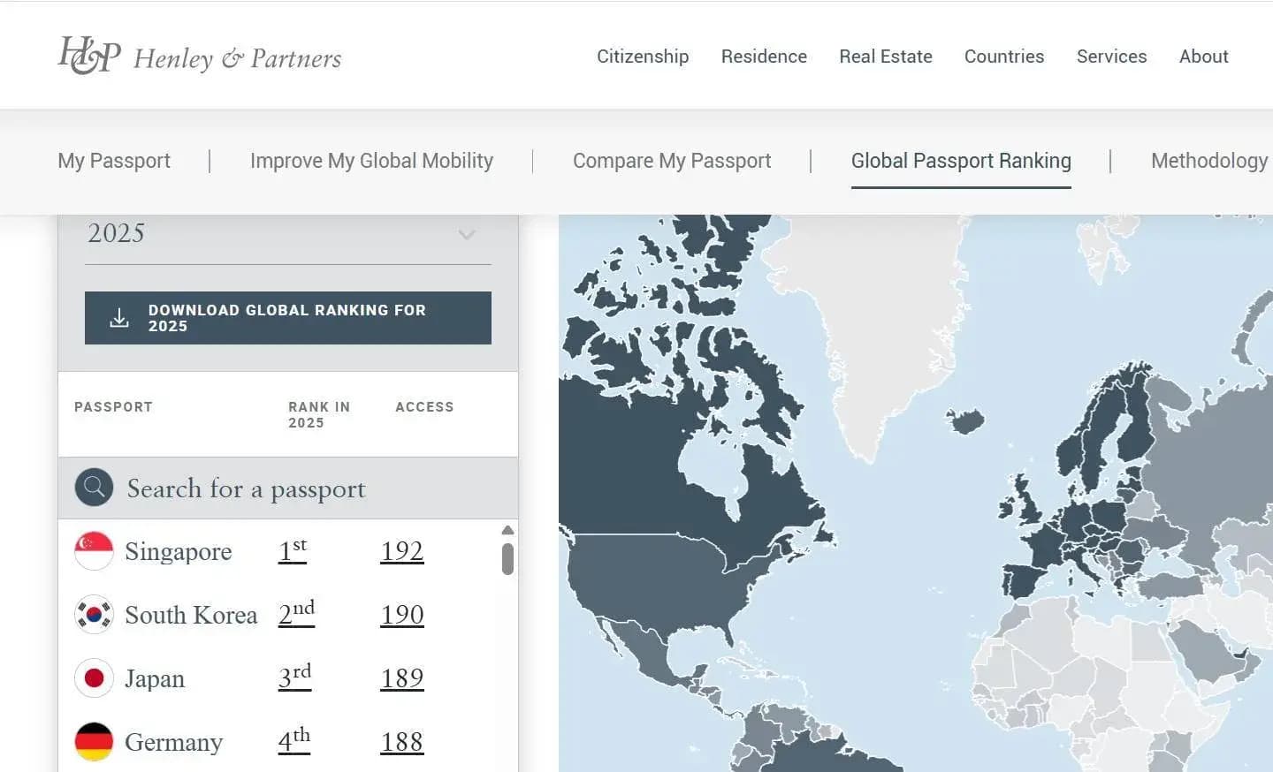Open the 2025 year dropdown
The image size is (1273, 772).
(265, 234)
